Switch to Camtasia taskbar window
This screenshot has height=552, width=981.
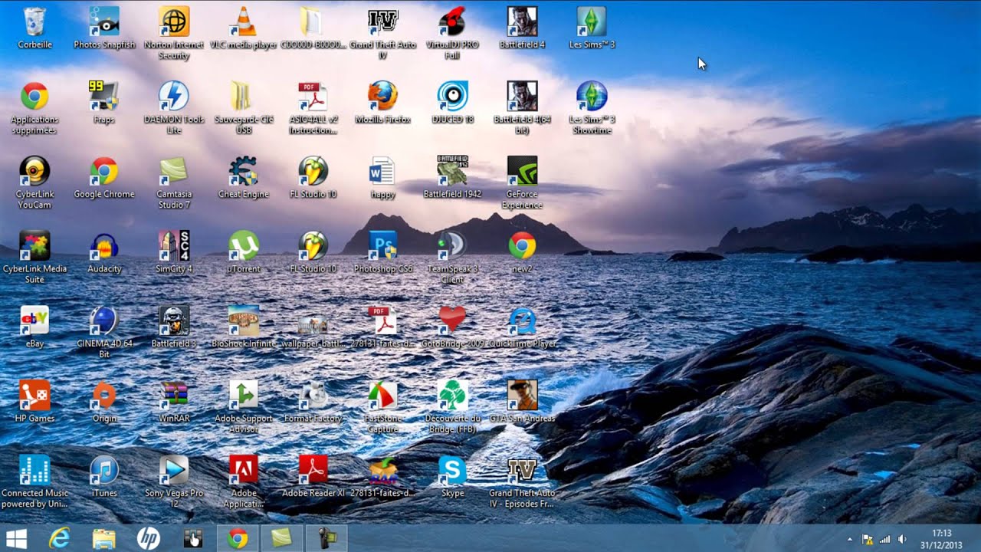282,539
